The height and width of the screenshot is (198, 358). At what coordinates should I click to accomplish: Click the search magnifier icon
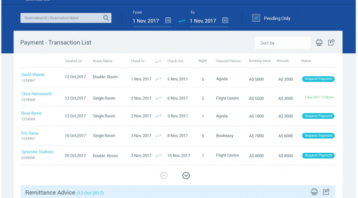(x=105, y=18)
